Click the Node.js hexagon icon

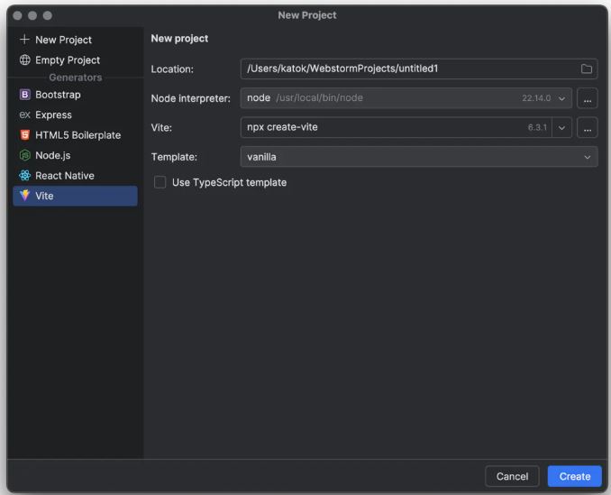[24, 155]
